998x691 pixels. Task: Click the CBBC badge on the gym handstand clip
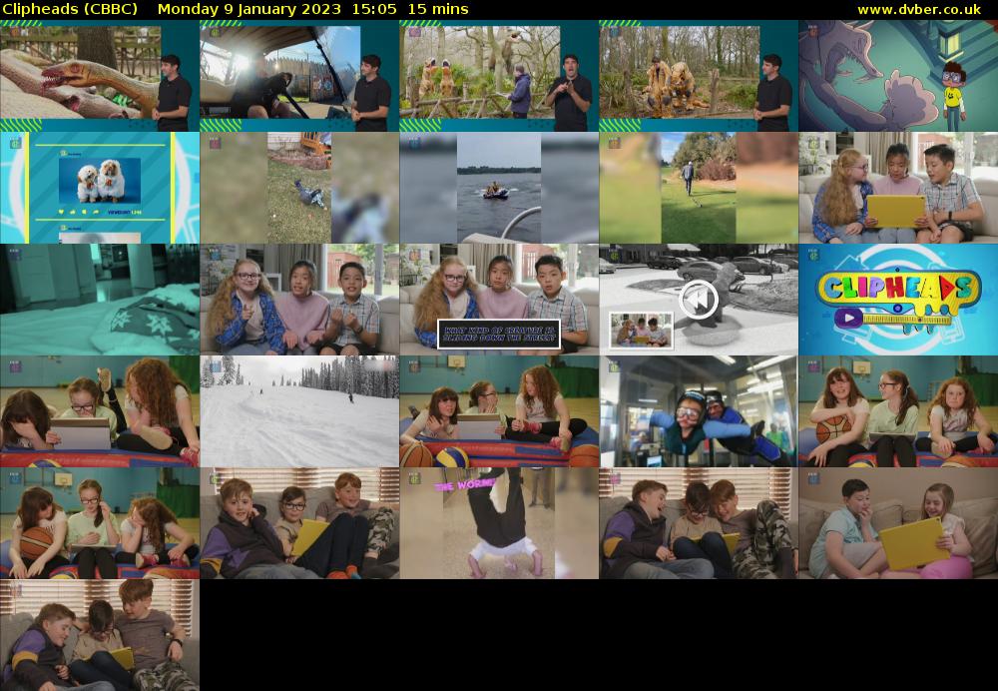point(415,476)
